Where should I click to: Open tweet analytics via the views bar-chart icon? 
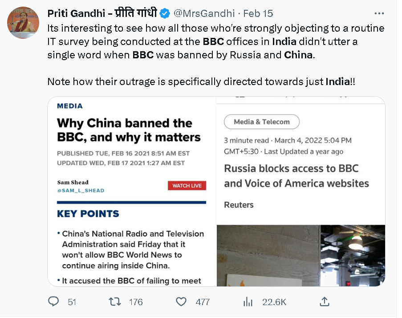pyautogui.click(x=248, y=302)
